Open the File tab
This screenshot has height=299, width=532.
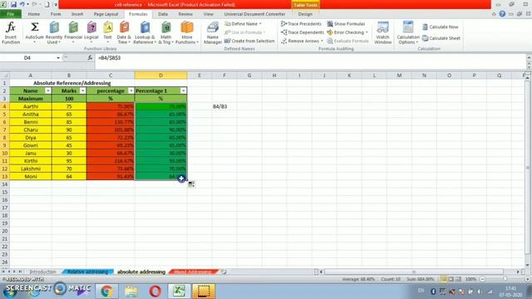11,14
